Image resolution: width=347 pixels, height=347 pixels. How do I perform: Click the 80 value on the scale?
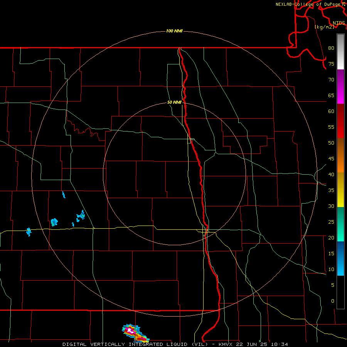coord(331,48)
